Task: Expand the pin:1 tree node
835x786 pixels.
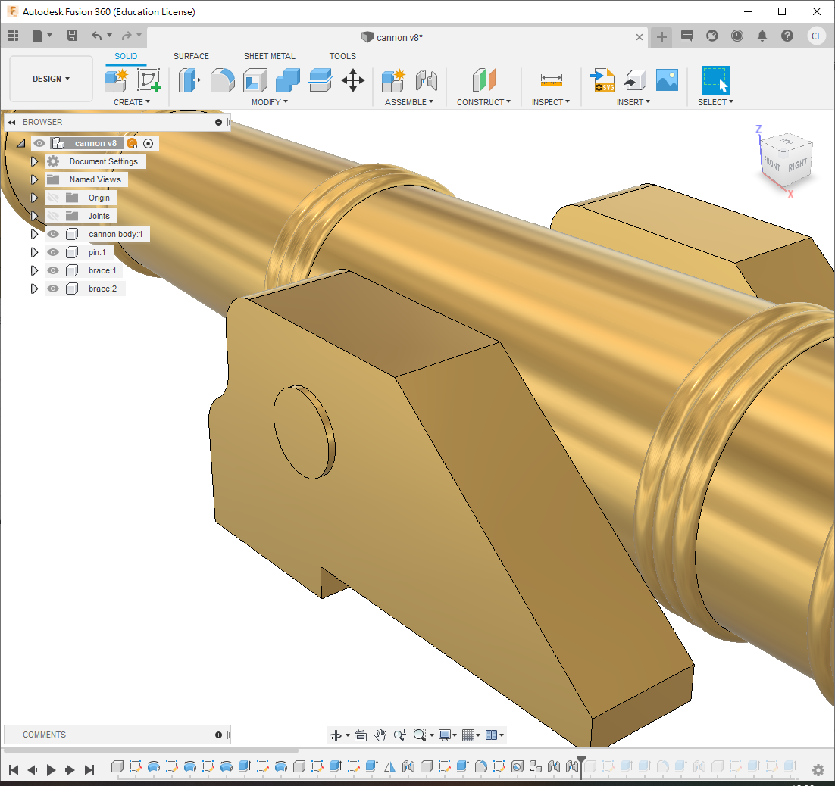Action: pyautogui.click(x=34, y=252)
